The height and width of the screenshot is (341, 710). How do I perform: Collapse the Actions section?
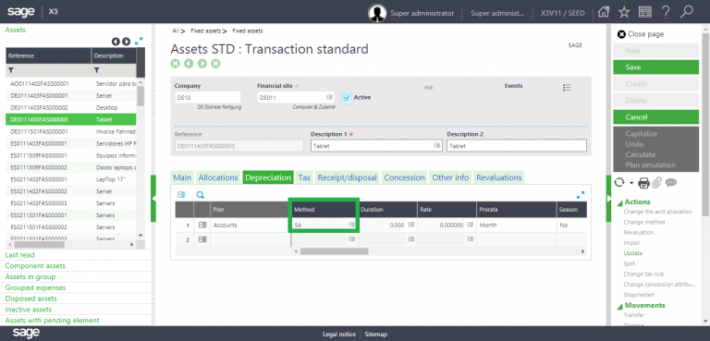coord(620,202)
